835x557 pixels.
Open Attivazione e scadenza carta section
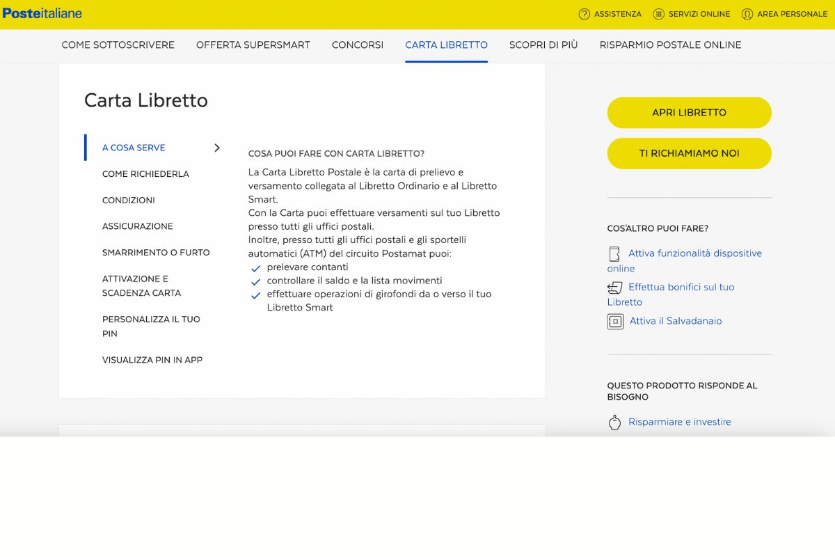pos(142,286)
